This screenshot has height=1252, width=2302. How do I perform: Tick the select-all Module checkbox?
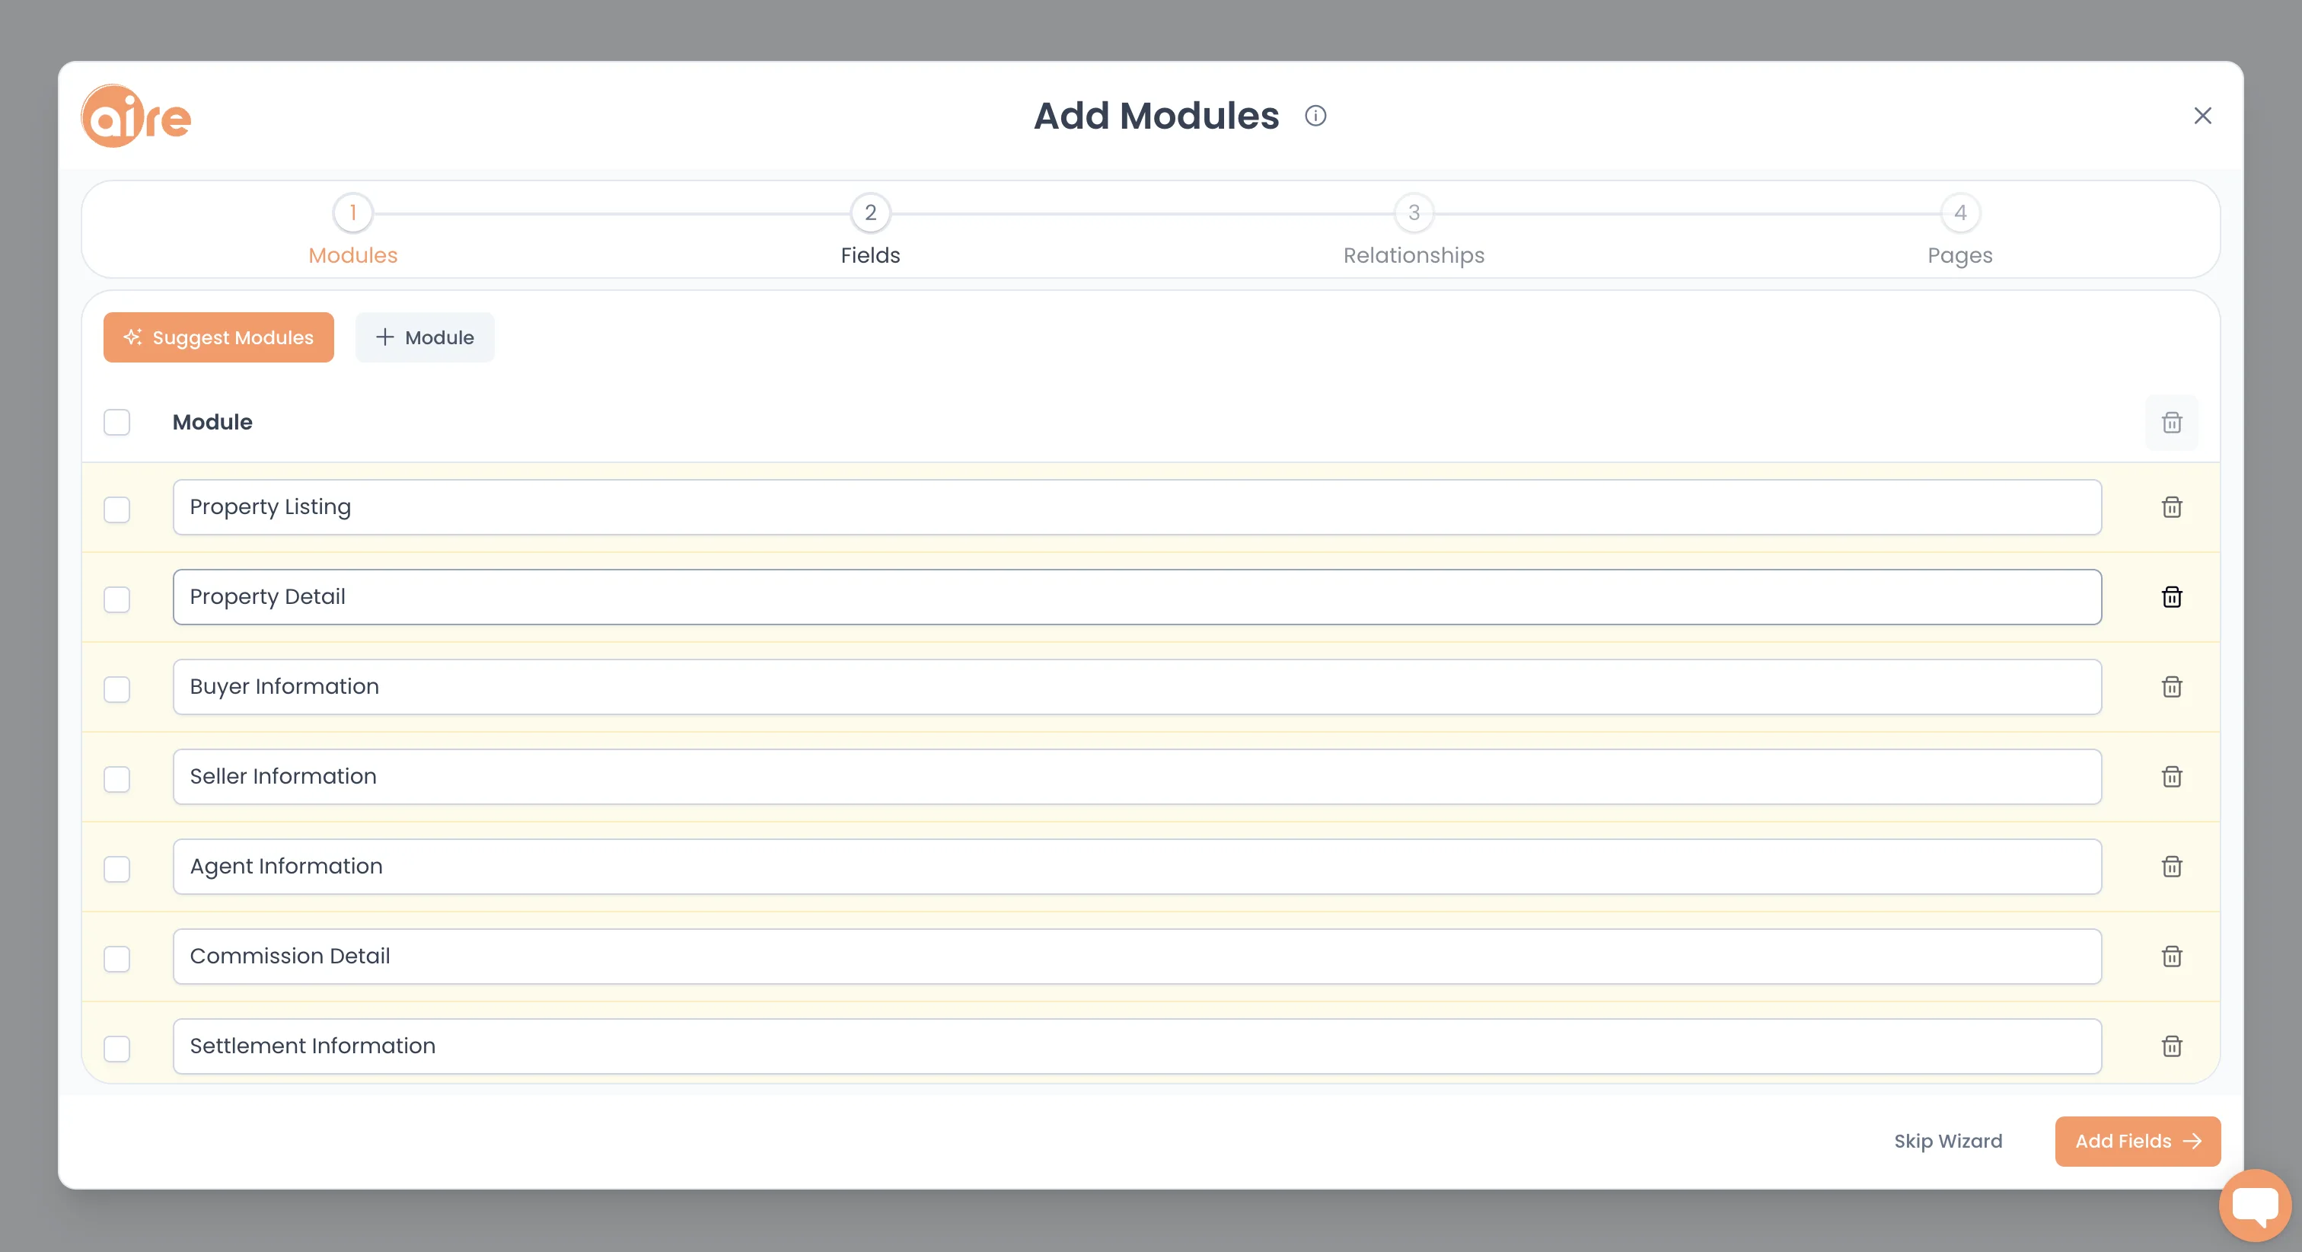point(117,422)
